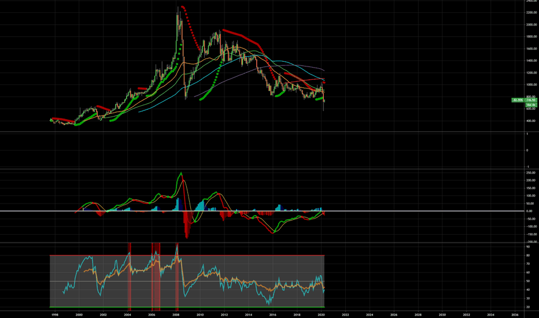This screenshot has height=318, width=539.
Task: Click the 200.00 label on MACD scale
Action: point(531,180)
